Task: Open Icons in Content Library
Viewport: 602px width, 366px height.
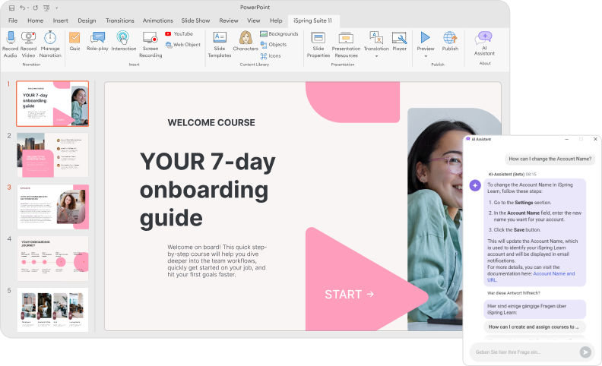Action: click(x=271, y=55)
